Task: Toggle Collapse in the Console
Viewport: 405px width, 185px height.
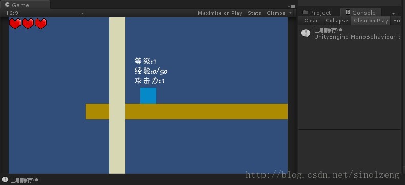Action: pyautogui.click(x=336, y=21)
